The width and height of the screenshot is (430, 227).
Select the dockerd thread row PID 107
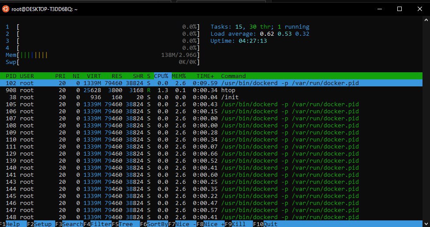click(211, 119)
